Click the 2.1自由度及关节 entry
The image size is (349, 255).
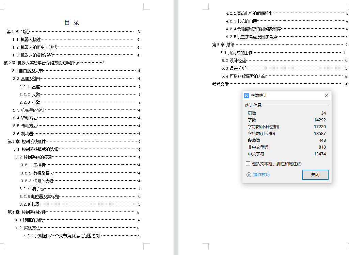pos(76,71)
